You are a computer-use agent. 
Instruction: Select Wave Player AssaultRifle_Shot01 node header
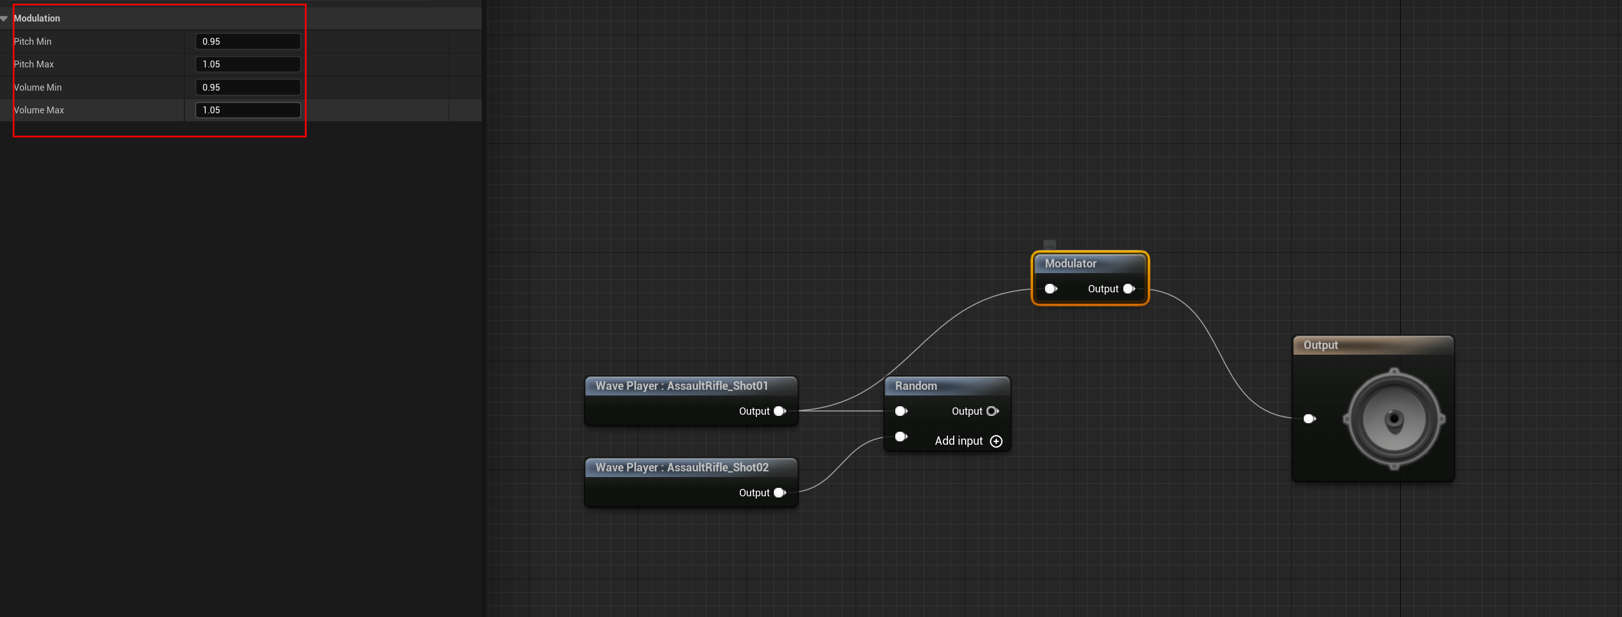(x=682, y=385)
